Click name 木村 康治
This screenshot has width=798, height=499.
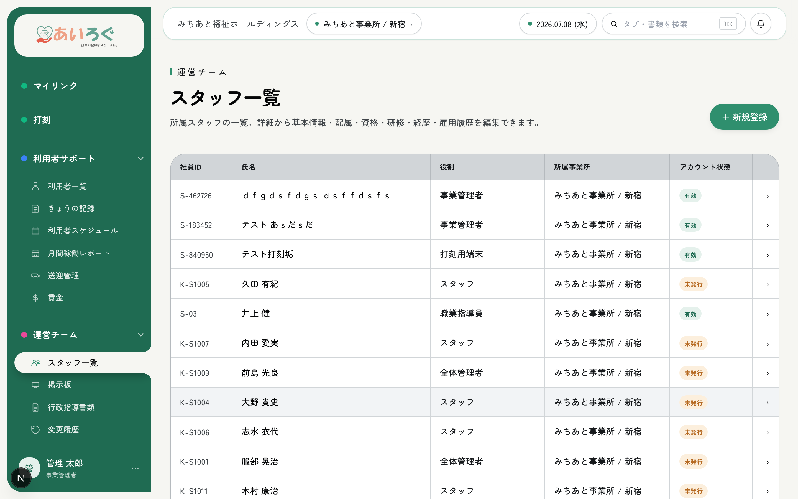point(260,491)
